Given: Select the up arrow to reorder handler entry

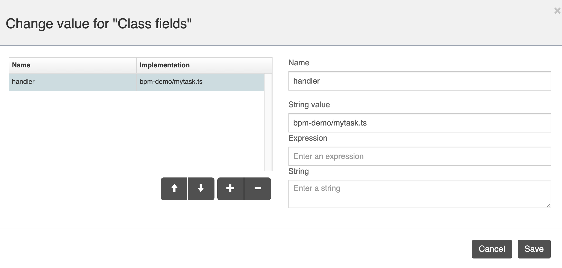Looking at the screenshot, I should 174,189.
